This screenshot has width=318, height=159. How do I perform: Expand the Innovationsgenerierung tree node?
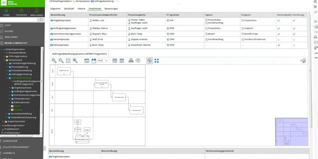(7, 63)
